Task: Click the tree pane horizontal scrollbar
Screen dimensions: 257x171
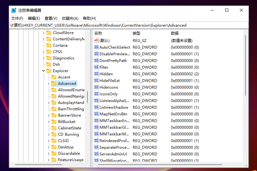Action: [x=39, y=165]
